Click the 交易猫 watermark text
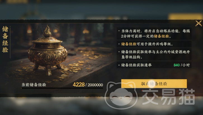The width and height of the screenshot is (203, 115). pos(168,97)
